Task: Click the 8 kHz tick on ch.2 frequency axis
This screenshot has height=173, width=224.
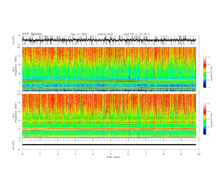Action: tap(20, 103)
